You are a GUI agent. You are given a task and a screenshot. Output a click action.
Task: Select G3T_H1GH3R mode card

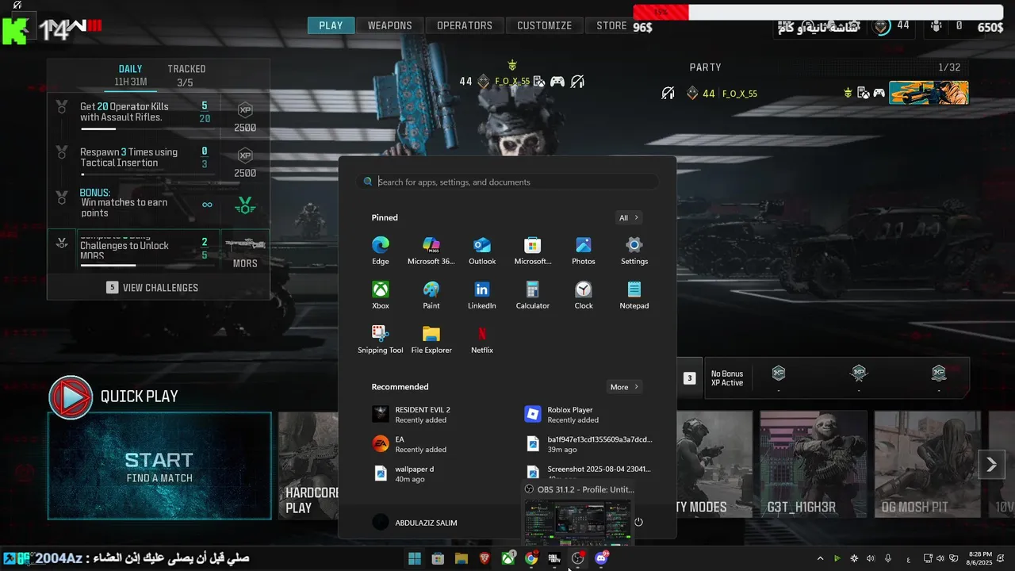click(814, 465)
